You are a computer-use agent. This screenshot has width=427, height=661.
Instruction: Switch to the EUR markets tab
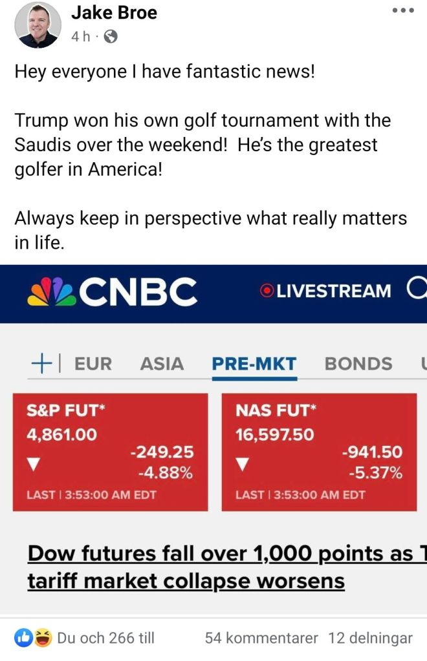point(93,364)
